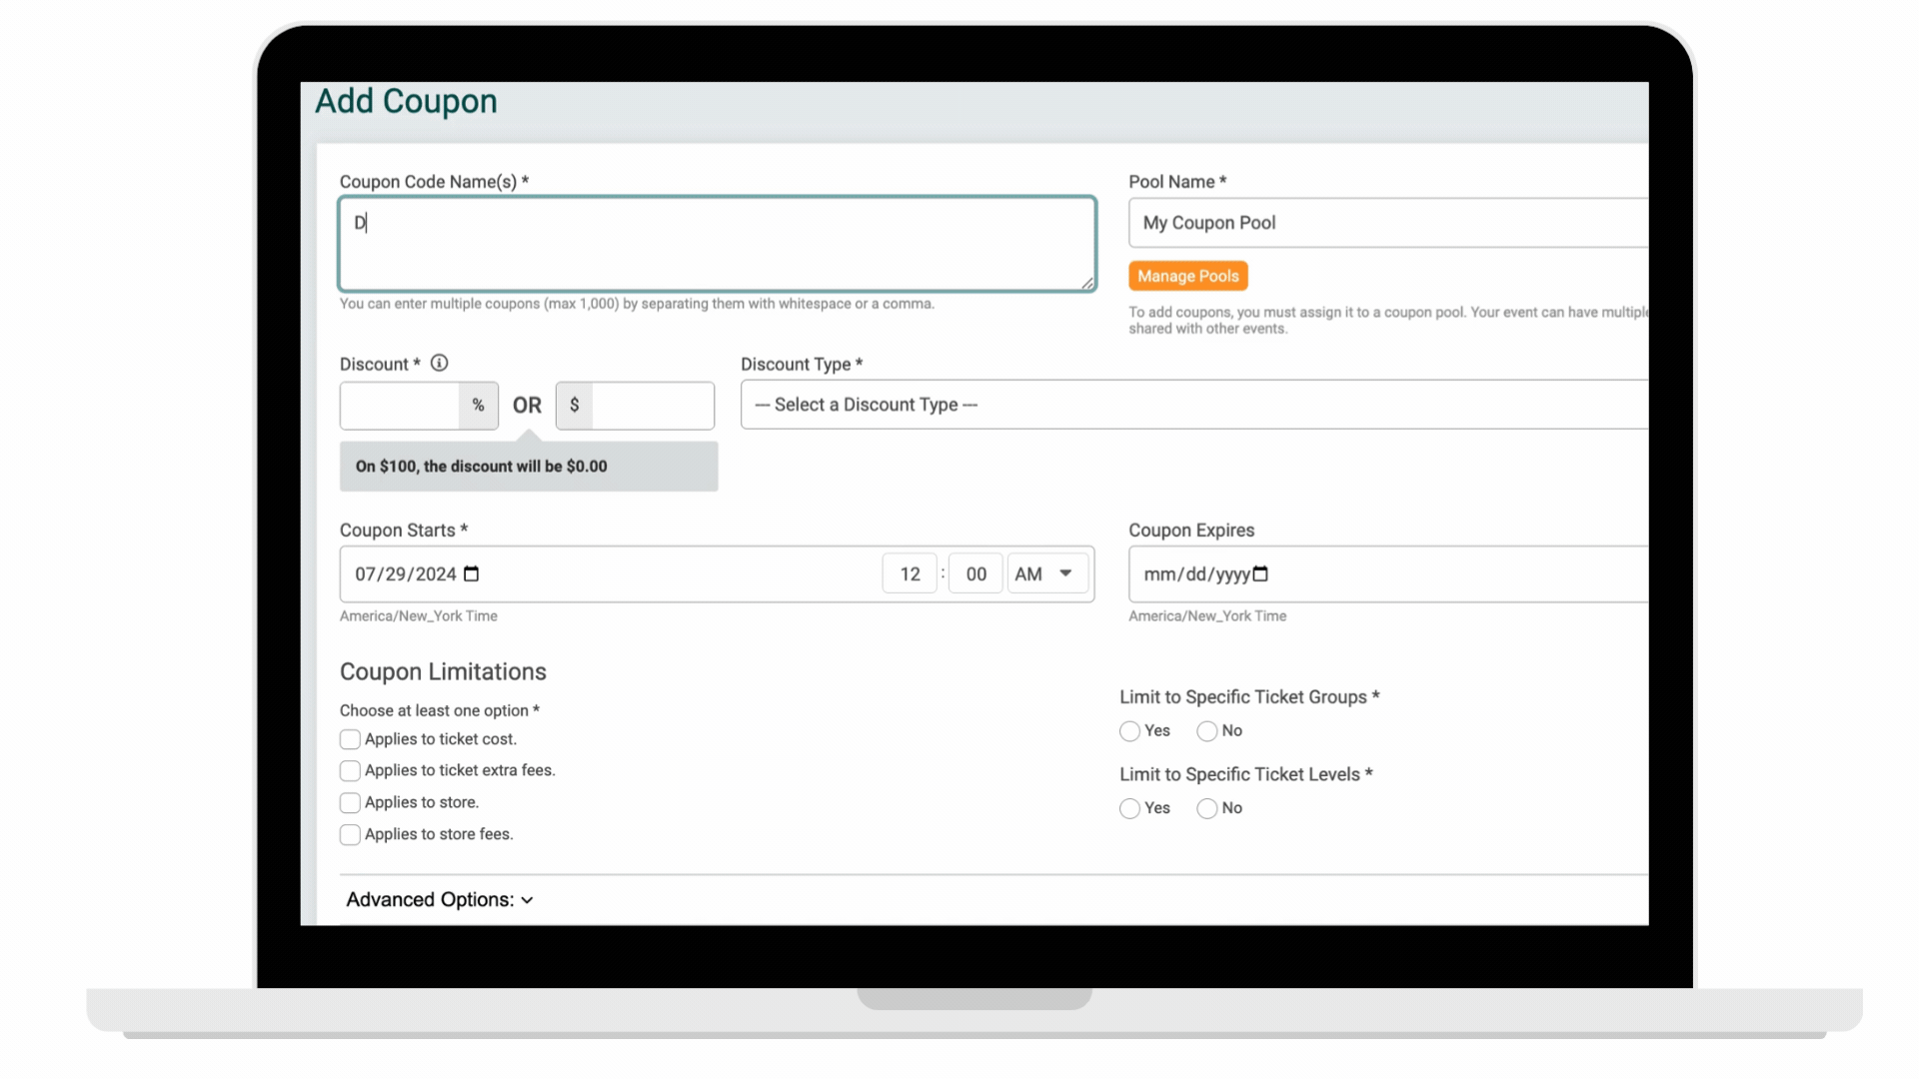Select No for Limit to Specific Ticket Levels
Image resolution: width=1919 pixels, height=1079 pixels.
(1207, 808)
